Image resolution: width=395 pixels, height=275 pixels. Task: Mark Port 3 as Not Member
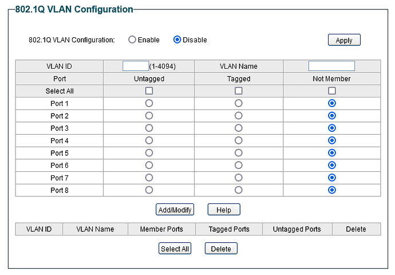click(332, 128)
